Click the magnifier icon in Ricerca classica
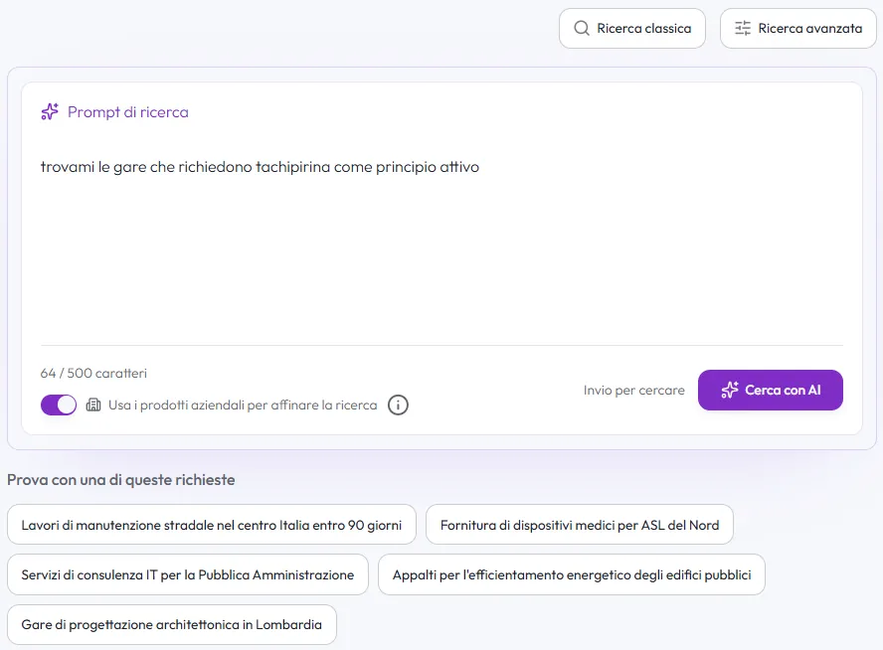Screen dimensions: 883x650 point(581,28)
